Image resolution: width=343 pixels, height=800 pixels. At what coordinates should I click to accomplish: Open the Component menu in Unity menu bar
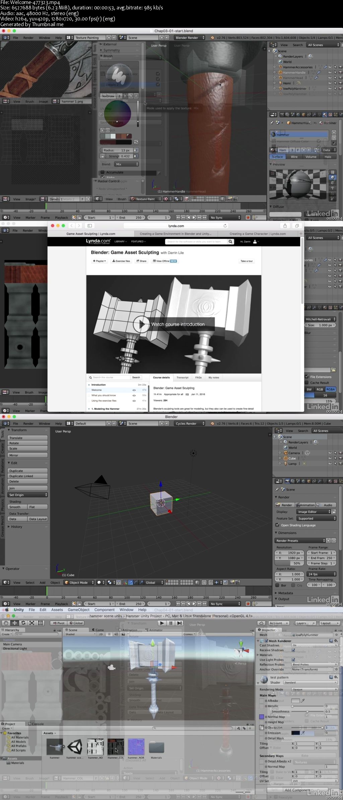click(105, 610)
